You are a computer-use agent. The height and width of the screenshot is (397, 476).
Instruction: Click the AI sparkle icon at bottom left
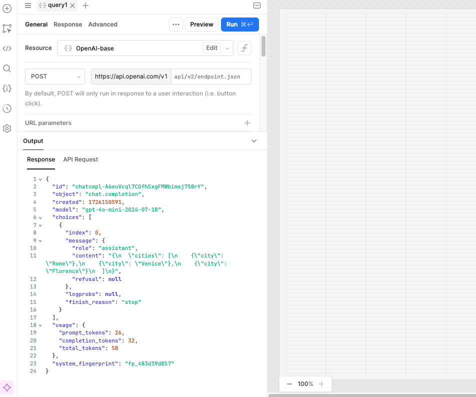tap(7, 387)
